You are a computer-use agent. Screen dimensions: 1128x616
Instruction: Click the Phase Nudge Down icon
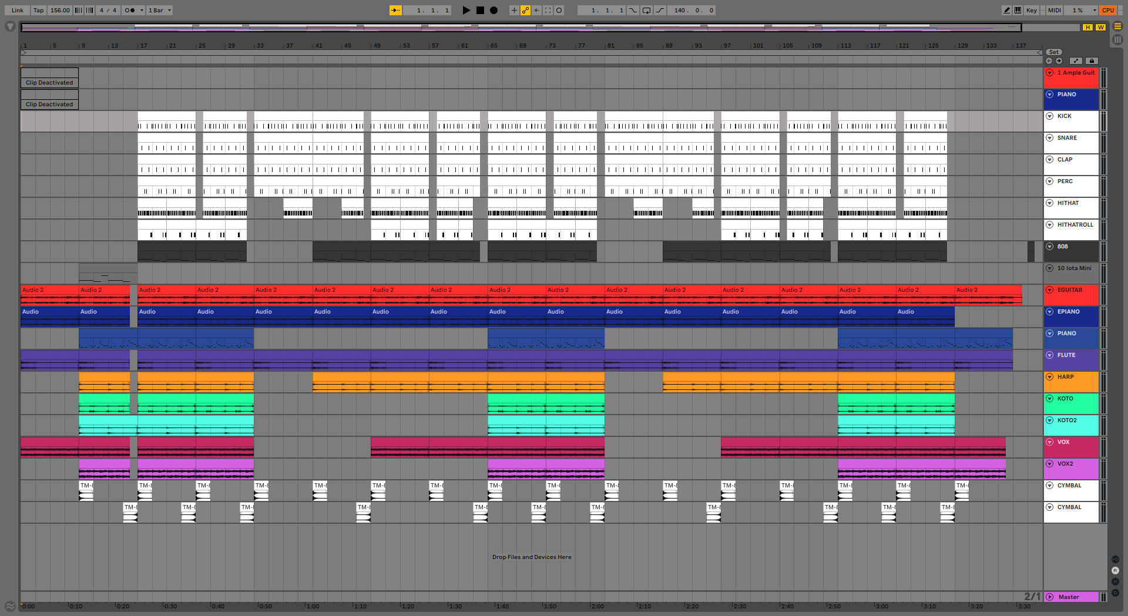[x=78, y=10]
